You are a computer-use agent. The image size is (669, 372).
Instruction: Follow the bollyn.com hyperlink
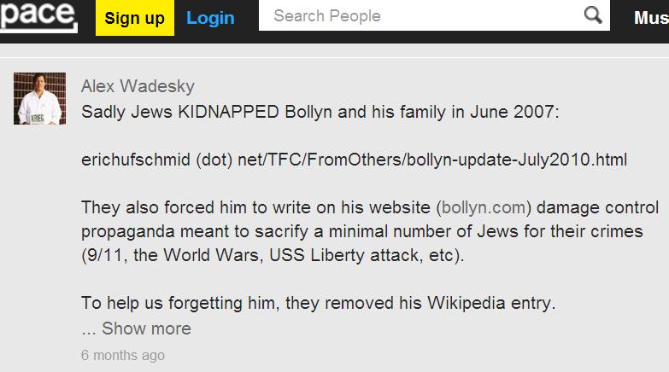[482, 207]
